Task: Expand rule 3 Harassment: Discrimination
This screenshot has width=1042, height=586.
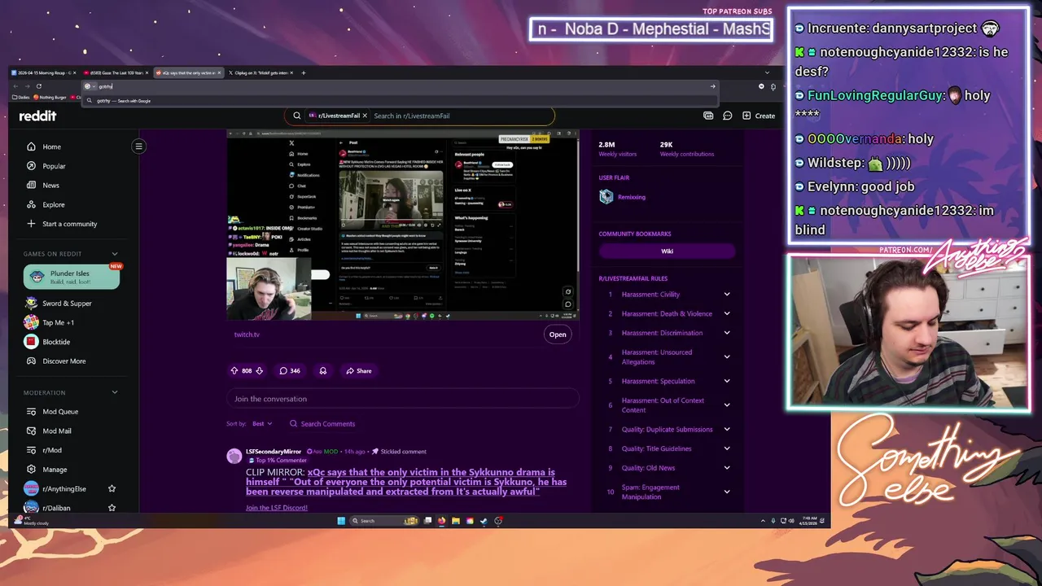Action: pos(727,333)
